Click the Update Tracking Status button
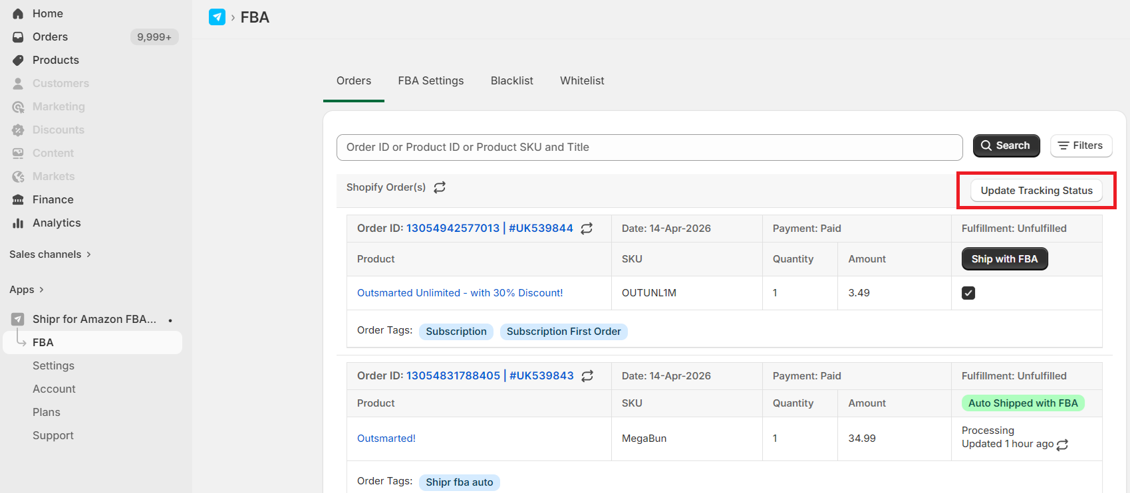 click(x=1036, y=191)
